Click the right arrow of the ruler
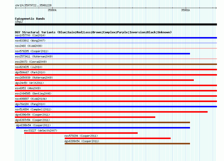Image resolution: width=224 pixels, height=161 pixels. [216, 8]
